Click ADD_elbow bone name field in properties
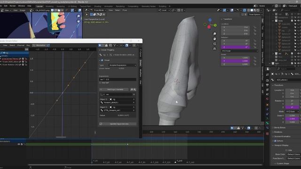This screenshot has width=301, height=169. pos(288,80)
